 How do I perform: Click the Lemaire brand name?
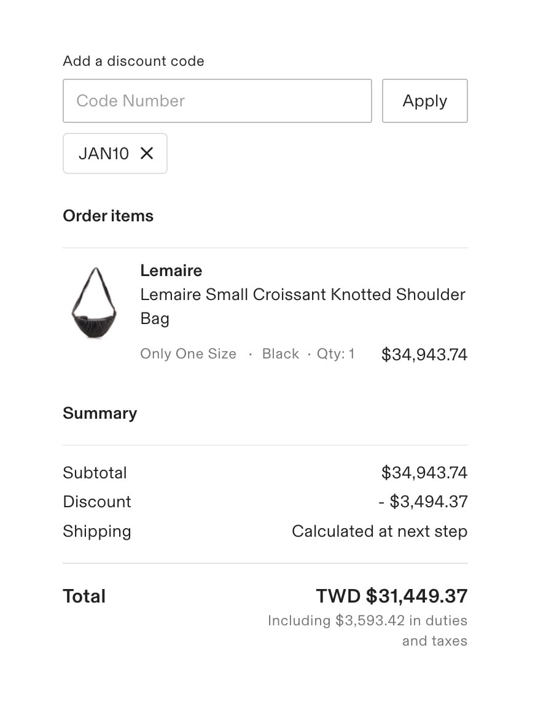tap(171, 271)
